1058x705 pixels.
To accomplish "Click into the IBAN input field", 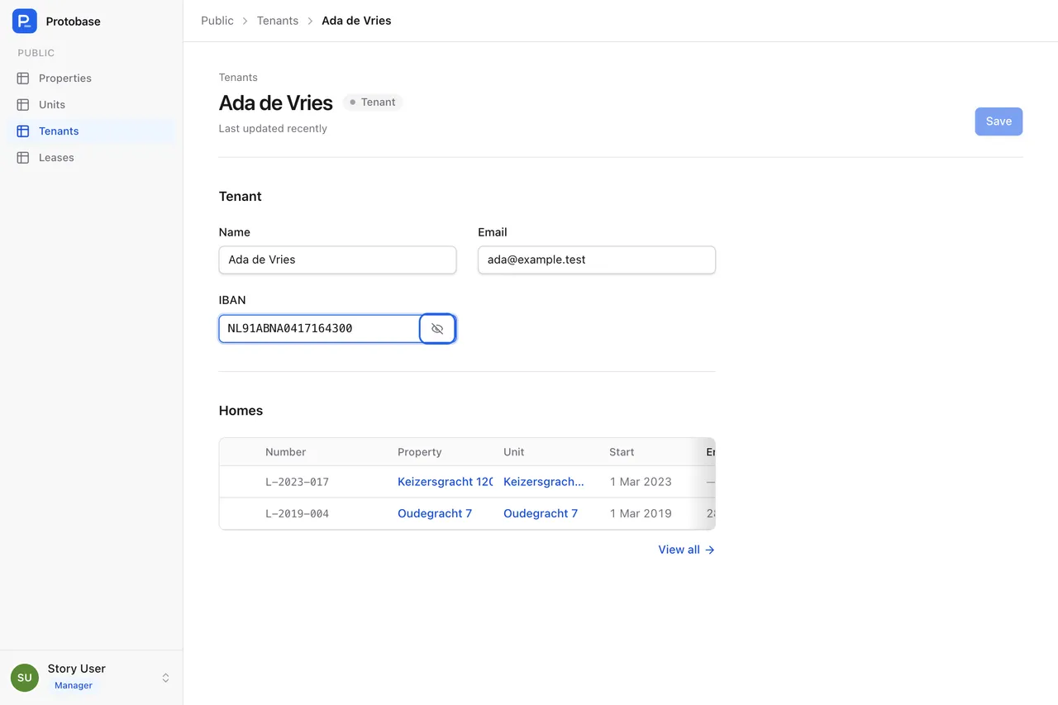I will pyautogui.click(x=320, y=329).
